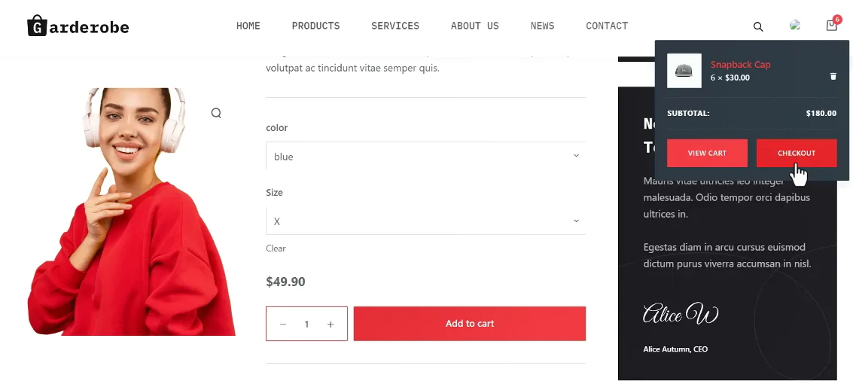Screen dimensions: 853x390
Task: Clear the selected product options
Action: (276, 248)
